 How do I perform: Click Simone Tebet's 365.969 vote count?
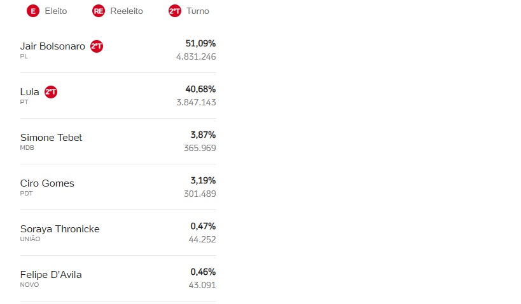[x=200, y=148]
